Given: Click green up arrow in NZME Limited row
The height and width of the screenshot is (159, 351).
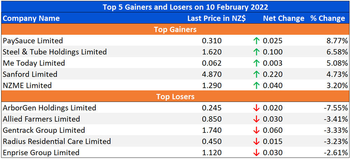Looking at the screenshot, I should [256, 85].
